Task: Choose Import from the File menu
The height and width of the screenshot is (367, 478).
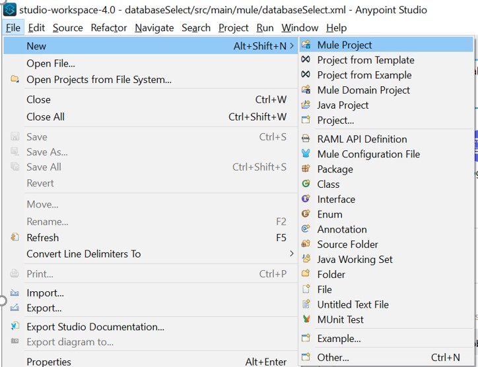Action: pyautogui.click(x=45, y=293)
